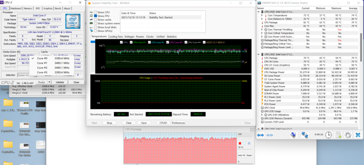Click the expand-columns blue arrows icon in HWiNFO
The width and height of the screenshot is (364, 165).
coord(261,135)
